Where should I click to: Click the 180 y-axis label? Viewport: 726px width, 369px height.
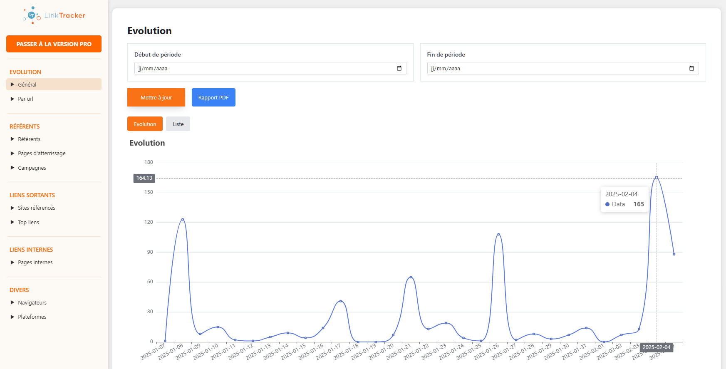[x=149, y=162]
